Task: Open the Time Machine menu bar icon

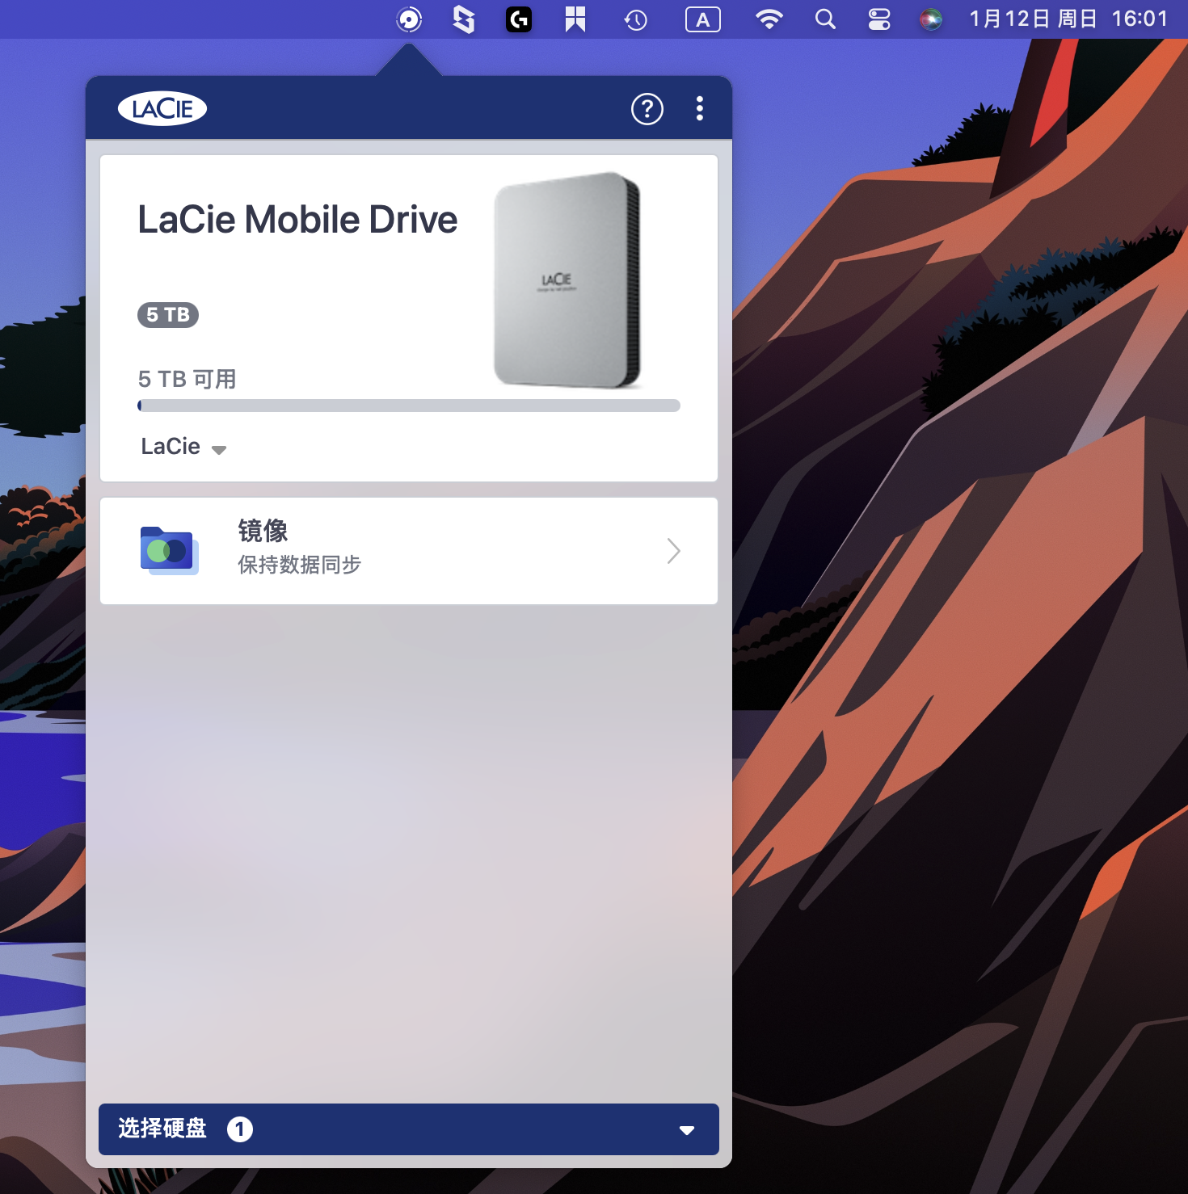Action: (x=636, y=19)
